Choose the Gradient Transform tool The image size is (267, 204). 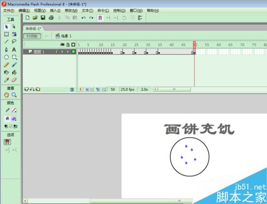(x=14, y=34)
